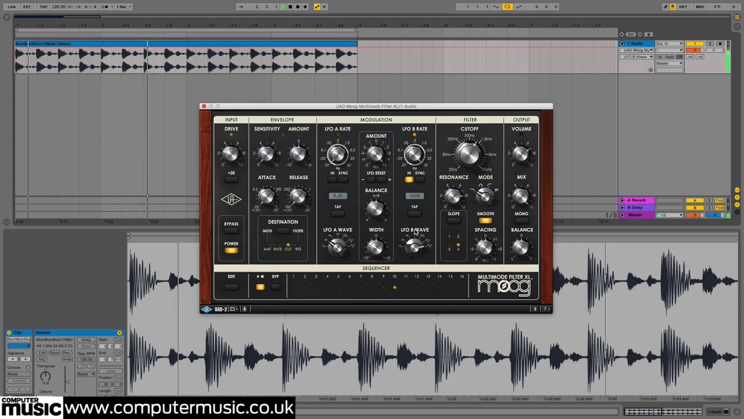Toggle the sequencer BYP switch
This screenshot has height=419, width=744.
click(x=276, y=287)
